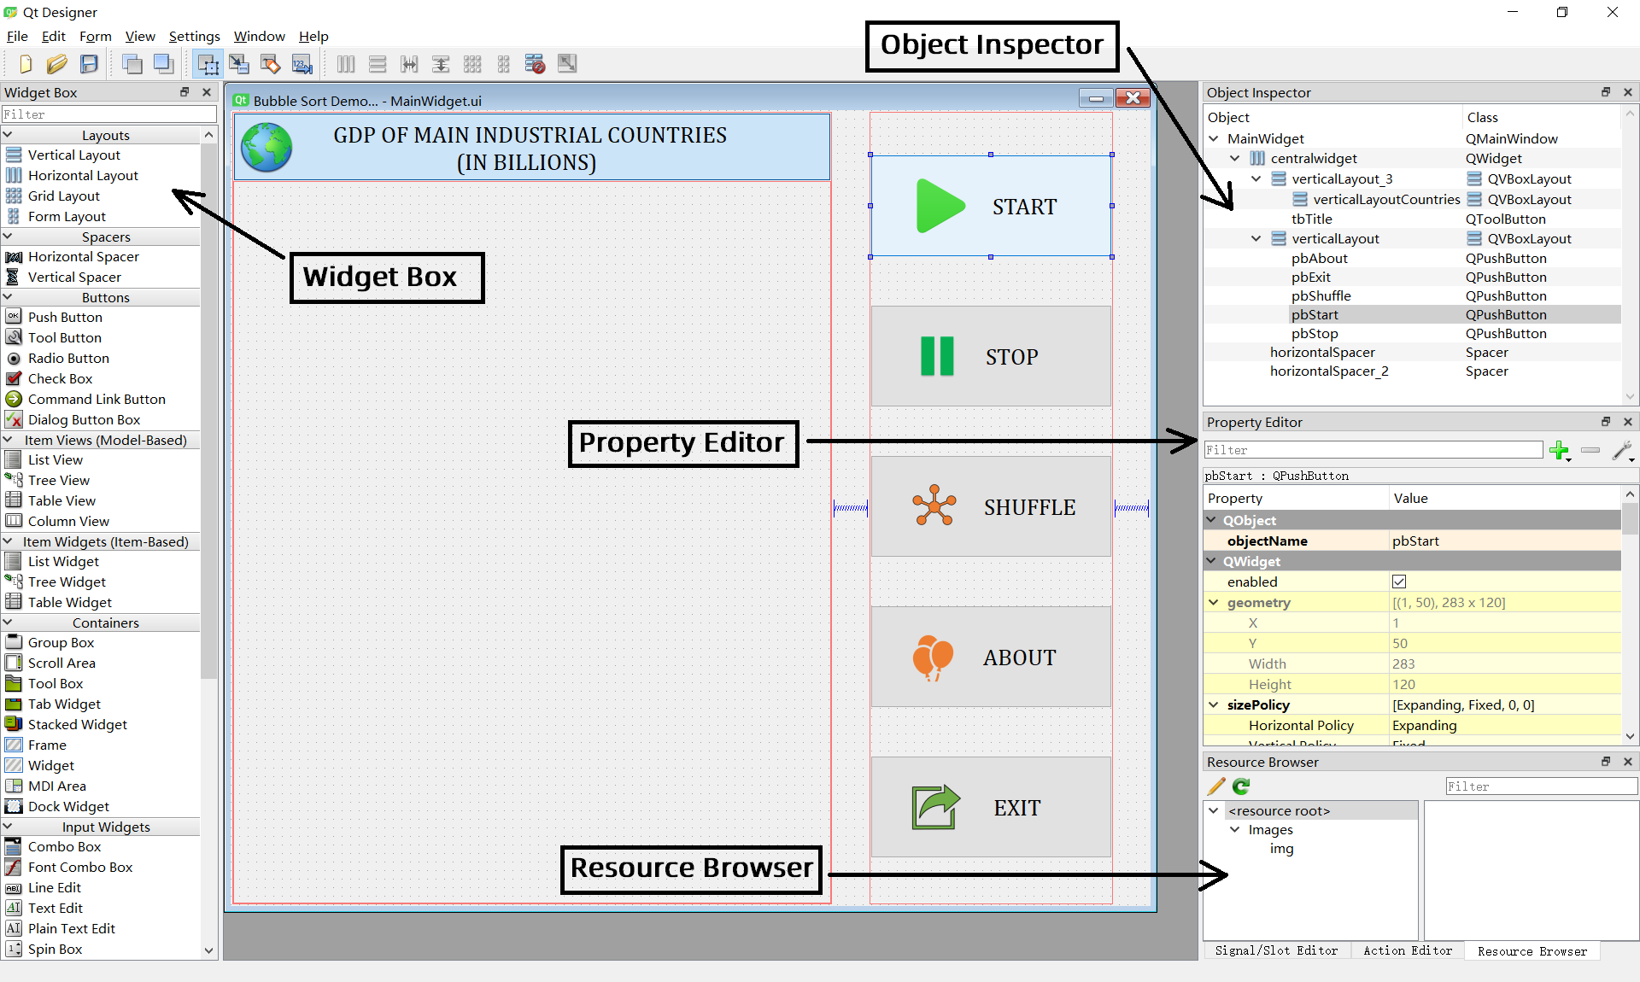Collapse the Images node in Resource Browser
This screenshot has width=1640, height=982.
click(1235, 829)
